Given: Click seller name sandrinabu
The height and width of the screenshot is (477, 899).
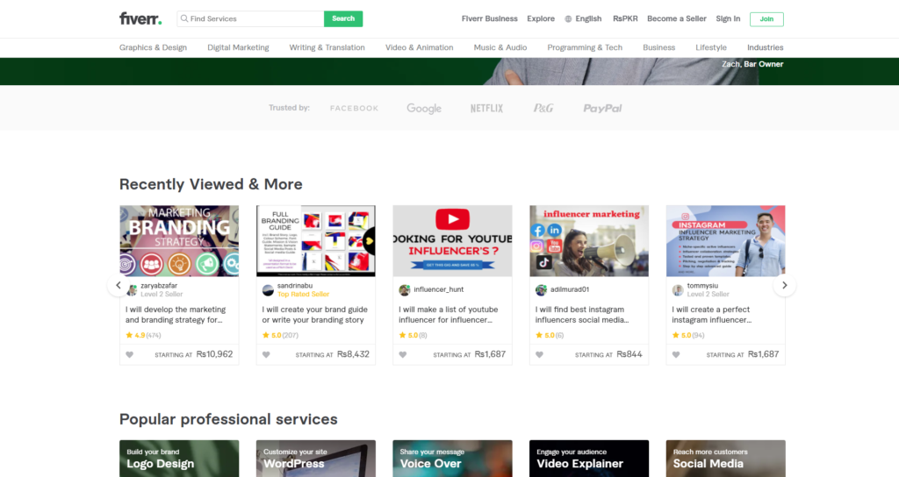Looking at the screenshot, I should pyautogui.click(x=295, y=286).
